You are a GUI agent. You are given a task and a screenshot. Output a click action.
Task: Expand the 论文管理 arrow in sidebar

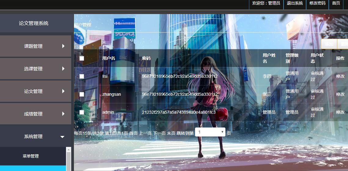pos(63,91)
